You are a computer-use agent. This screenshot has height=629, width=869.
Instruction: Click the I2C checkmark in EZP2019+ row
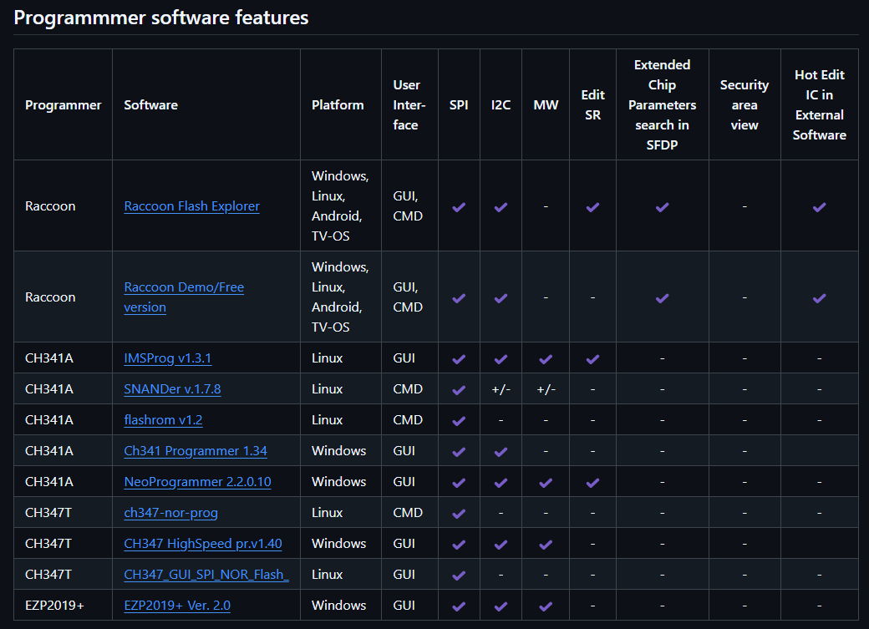(501, 606)
